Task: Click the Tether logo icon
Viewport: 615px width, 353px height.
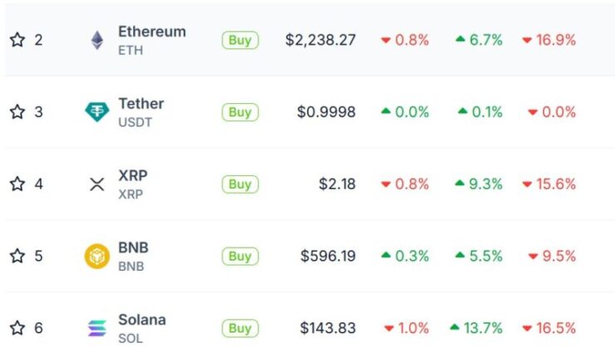Action: 97,112
